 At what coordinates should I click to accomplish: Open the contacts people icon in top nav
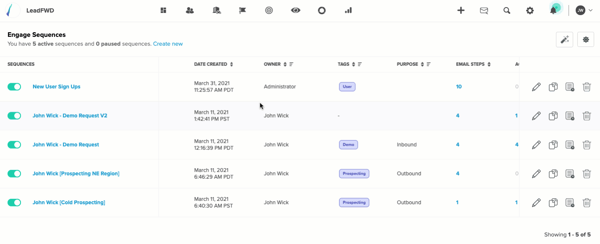(x=190, y=10)
